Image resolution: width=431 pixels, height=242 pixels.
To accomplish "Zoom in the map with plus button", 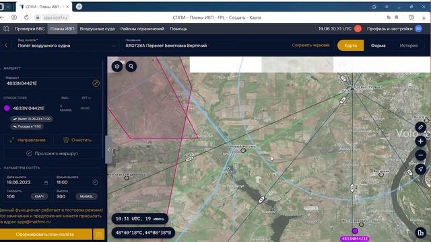I will pos(420,141).
